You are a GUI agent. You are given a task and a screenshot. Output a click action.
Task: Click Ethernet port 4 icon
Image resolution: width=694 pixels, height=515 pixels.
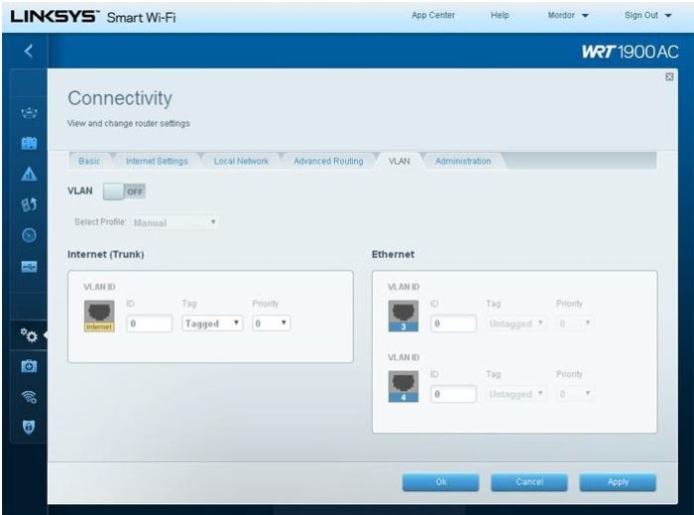point(404,386)
